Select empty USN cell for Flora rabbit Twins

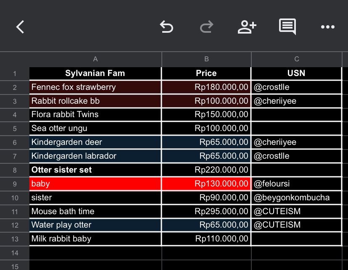pos(296,115)
